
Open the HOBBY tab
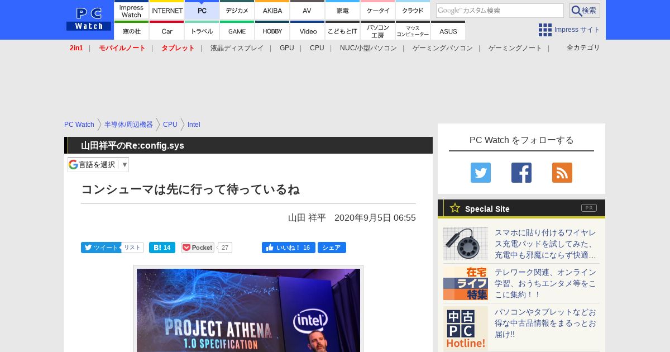point(272,31)
